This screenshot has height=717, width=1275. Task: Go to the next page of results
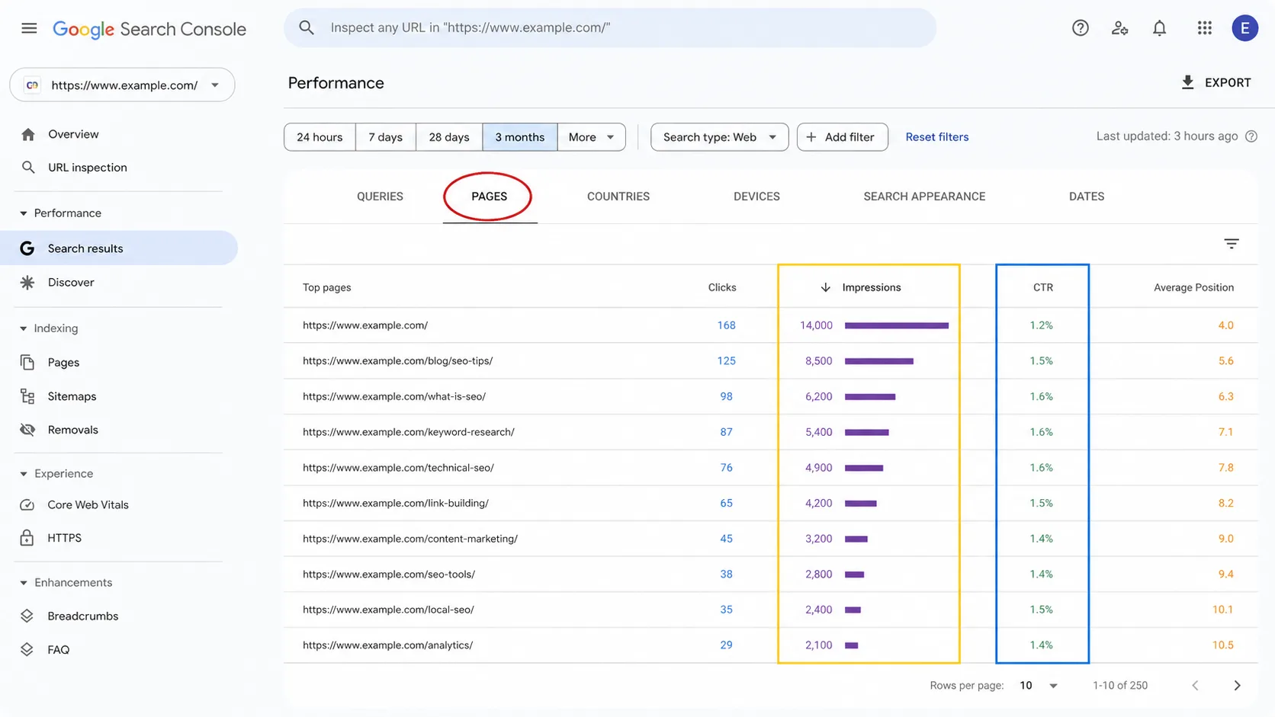click(1237, 686)
